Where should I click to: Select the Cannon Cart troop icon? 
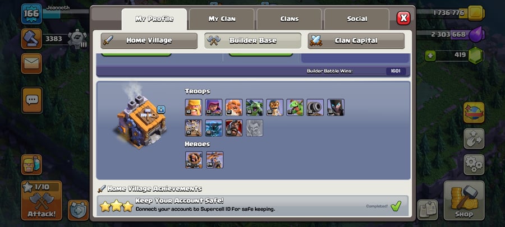pos(315,108)
